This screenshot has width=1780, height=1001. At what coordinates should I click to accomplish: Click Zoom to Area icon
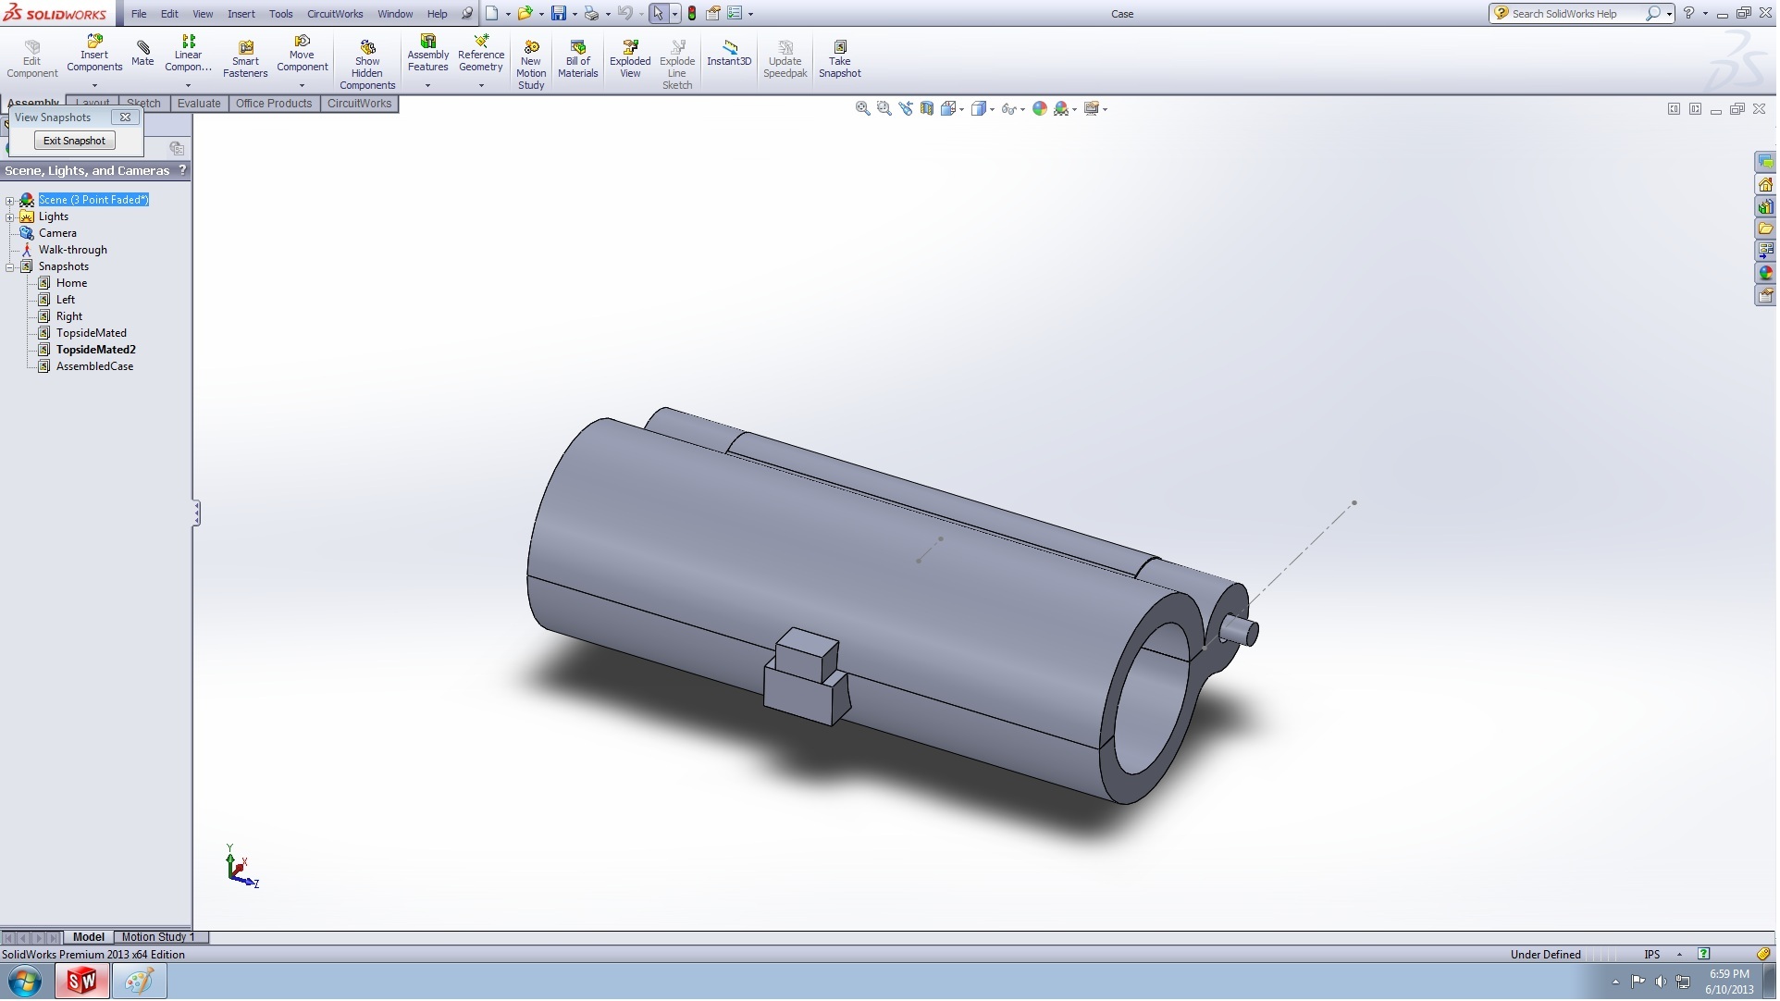pos(884,108)
